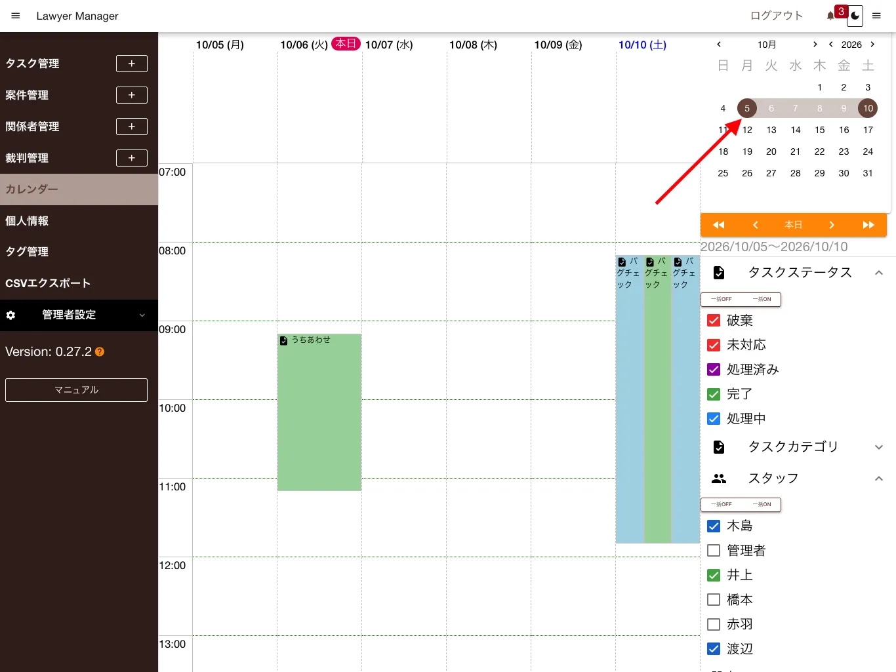Expand the 管理者設定 submenu chevron

coord(142,315)
